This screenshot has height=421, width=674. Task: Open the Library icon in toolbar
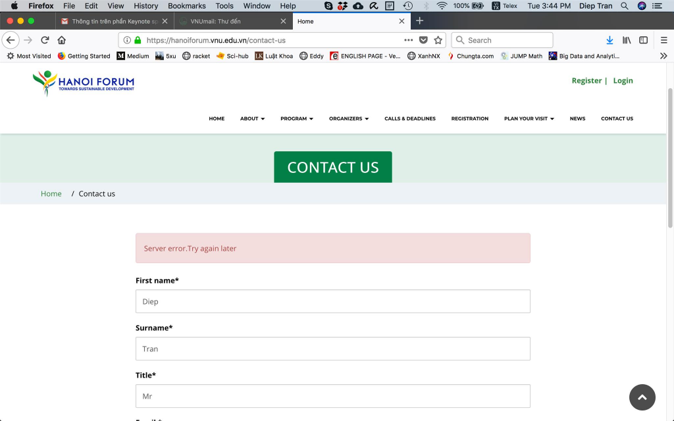[627, 40]
